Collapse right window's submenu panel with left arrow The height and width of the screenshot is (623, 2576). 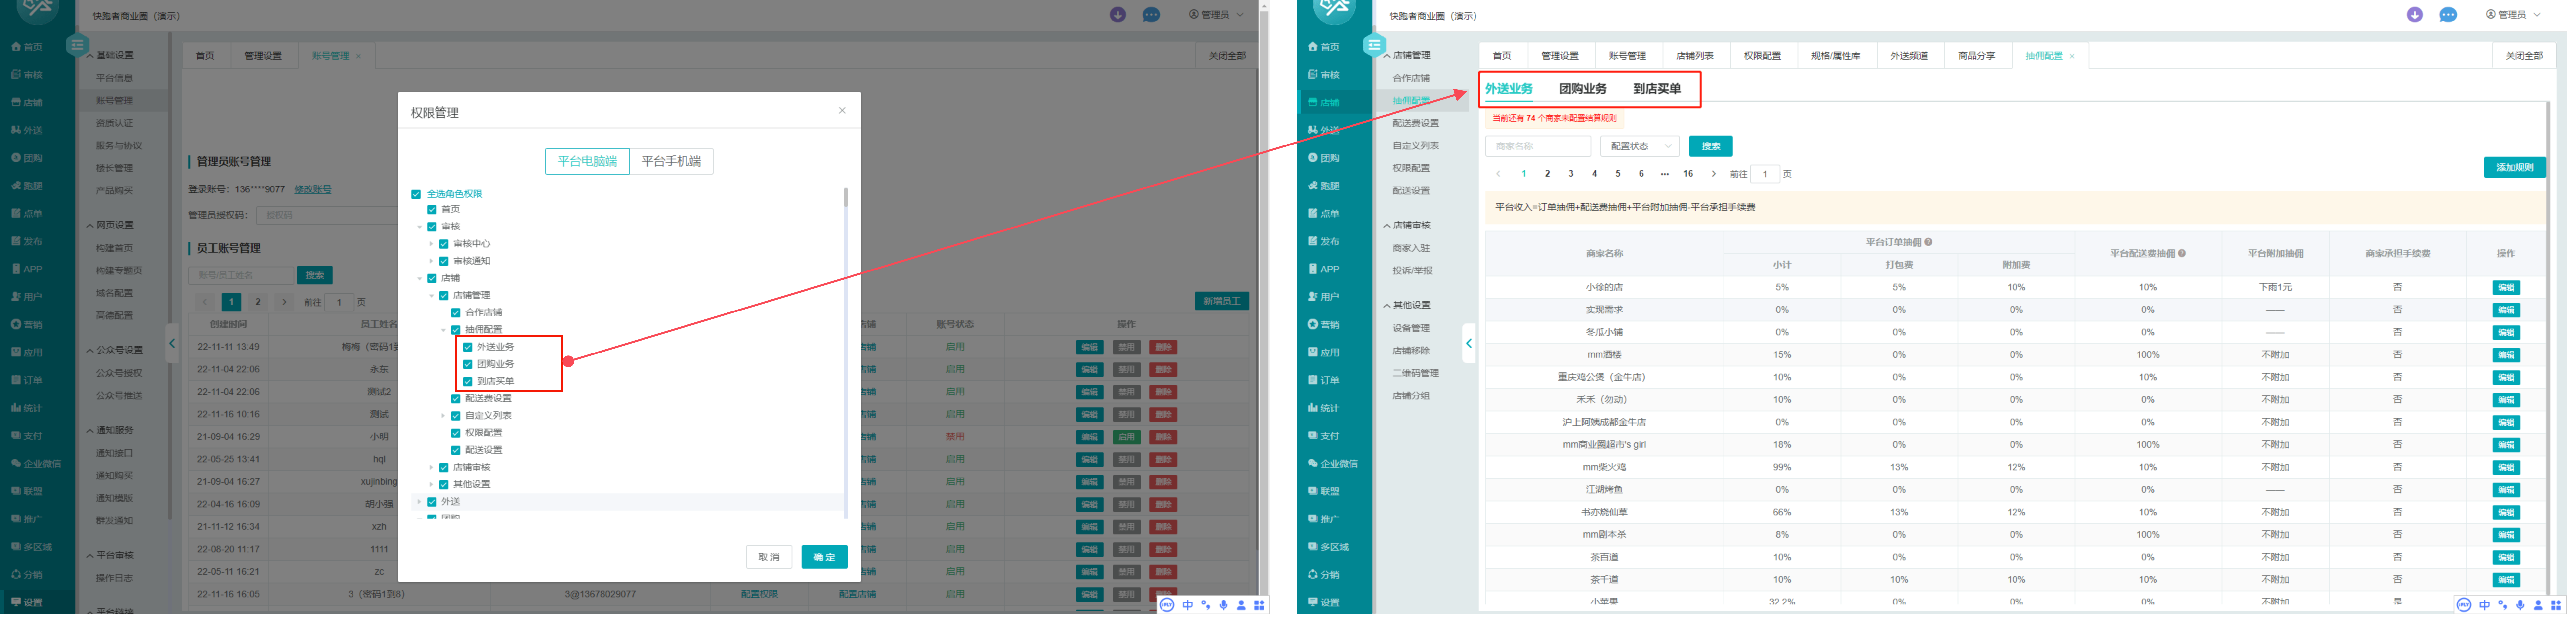[1469, 344]
